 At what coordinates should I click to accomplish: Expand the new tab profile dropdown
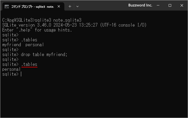[77, 6]
